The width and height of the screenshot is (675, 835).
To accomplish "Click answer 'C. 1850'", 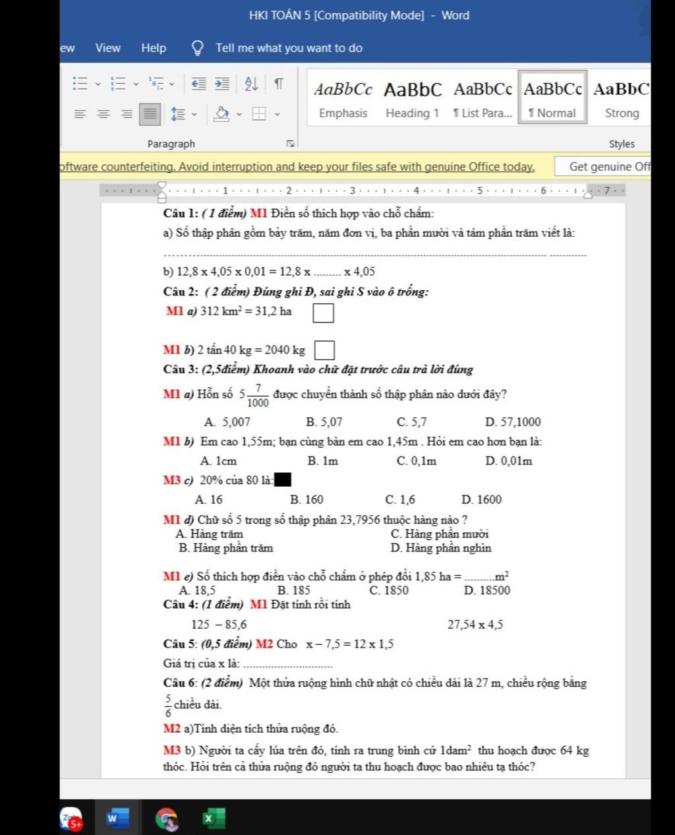I will click(389, 590).
